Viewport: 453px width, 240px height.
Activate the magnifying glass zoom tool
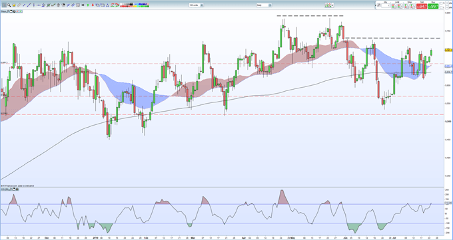tap(9, 5)
